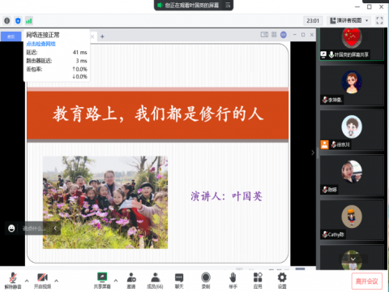Image resolution: width=389 pixels, height=292 pixels.
Task: Click the meeting info icon
Action: click(x=7, y=20)
